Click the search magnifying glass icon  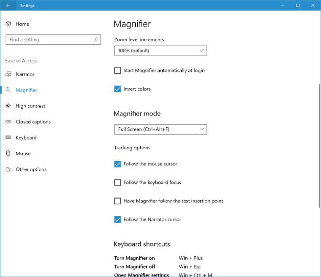(x=96, y=40)
